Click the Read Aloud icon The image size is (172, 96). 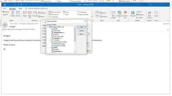(150, 13)
